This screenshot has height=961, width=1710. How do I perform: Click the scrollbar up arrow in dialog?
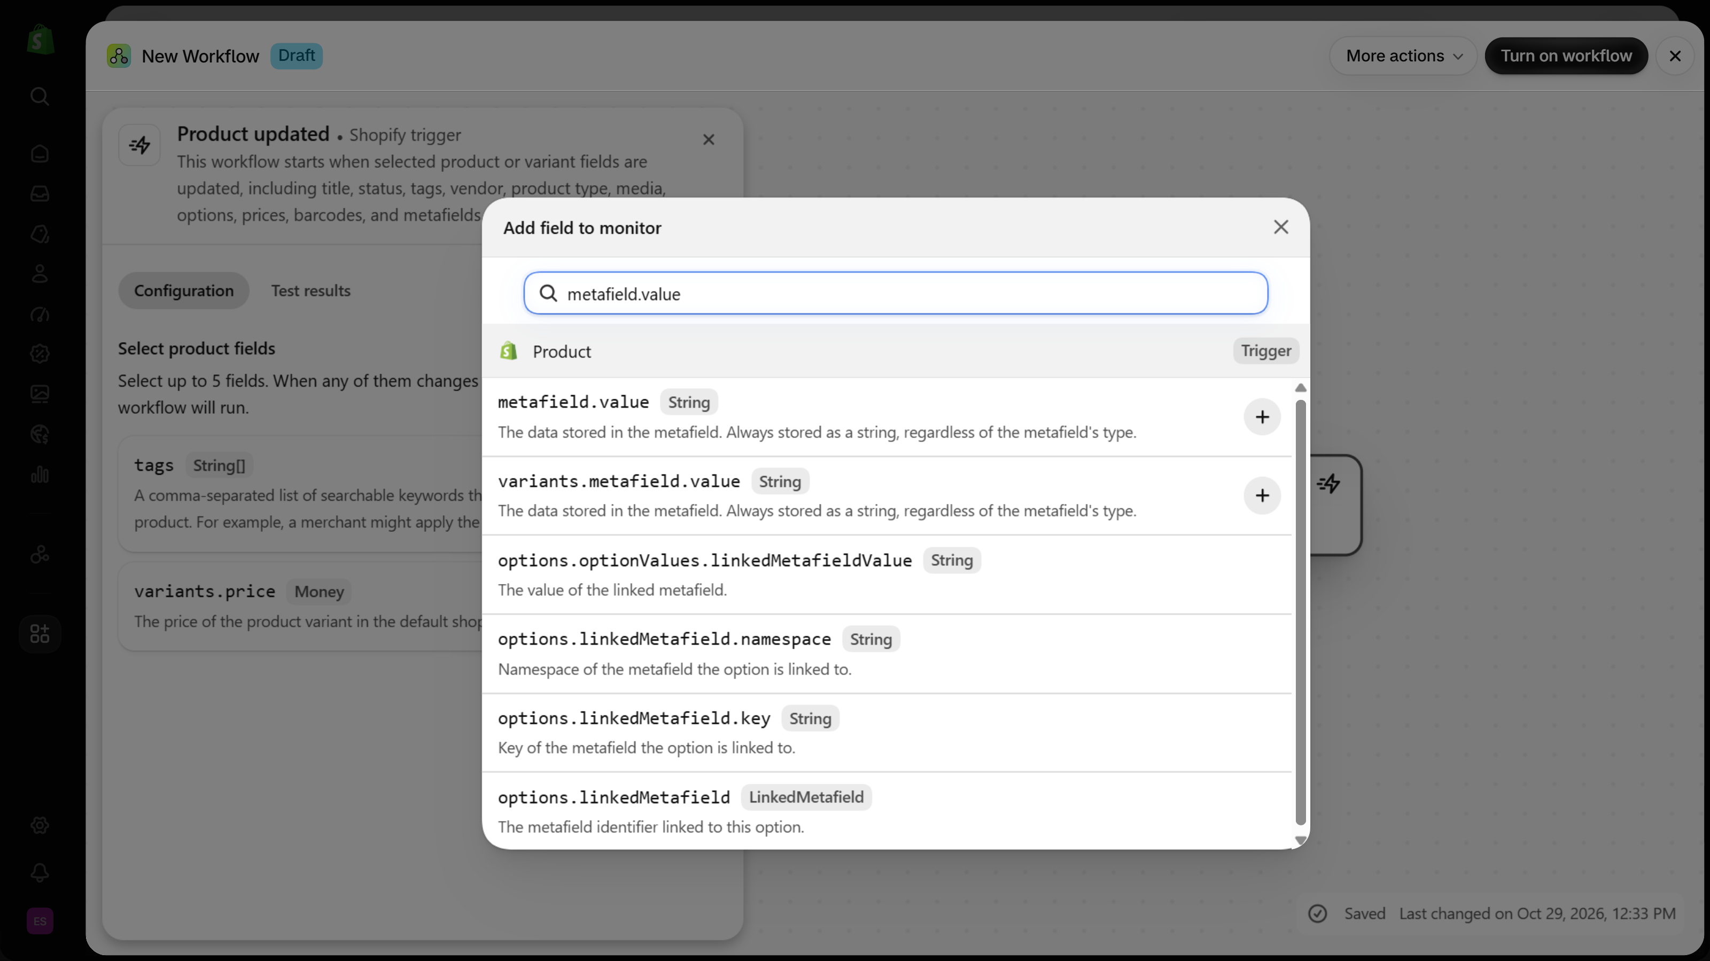[x=1301, y=388]
